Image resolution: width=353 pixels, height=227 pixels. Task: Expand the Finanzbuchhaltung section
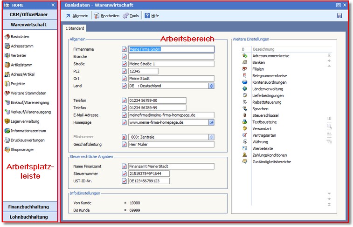[x=30, y=207]
